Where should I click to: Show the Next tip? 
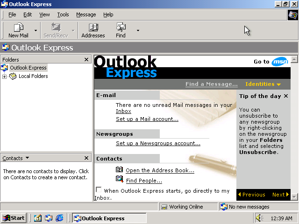281,195
